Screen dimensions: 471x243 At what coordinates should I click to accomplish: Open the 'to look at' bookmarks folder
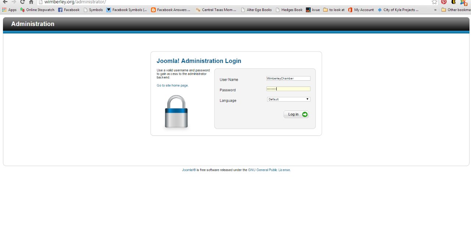tap(334, 10)
